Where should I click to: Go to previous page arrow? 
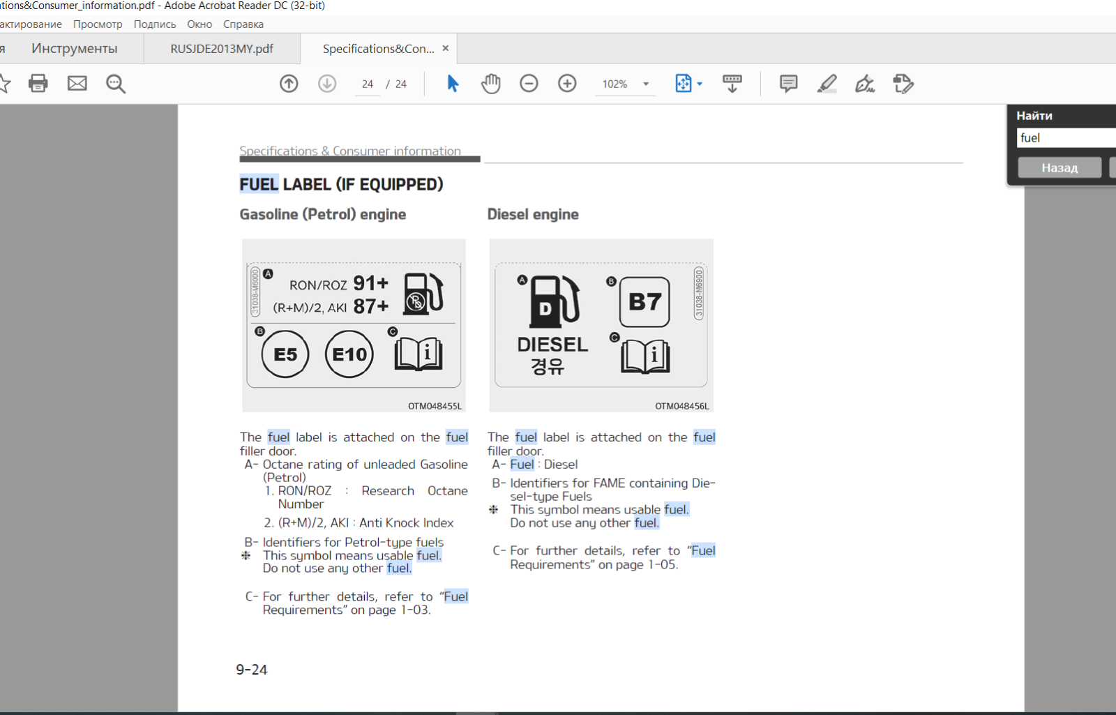(x=289, y=84)
